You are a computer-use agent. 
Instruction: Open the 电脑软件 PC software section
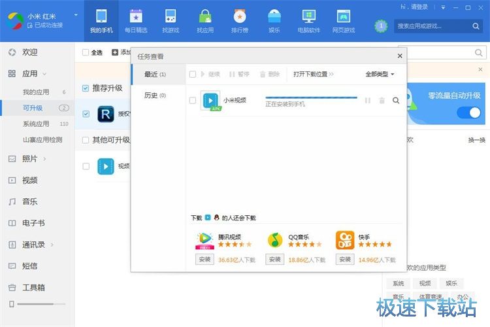pos(309,21)
